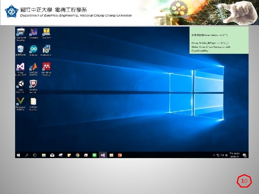Click the Group Meeting報Paper line
259x194 pixels.
[x=210, y=43]
